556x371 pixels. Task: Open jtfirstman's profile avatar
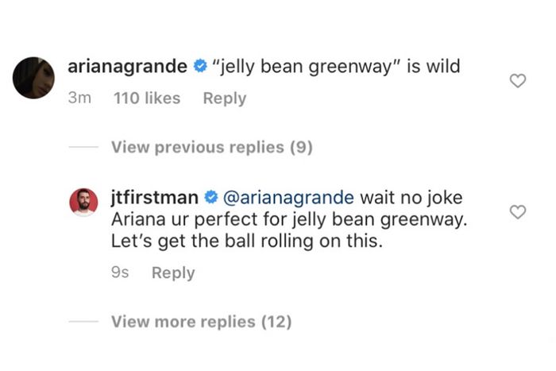click(83, 202)
